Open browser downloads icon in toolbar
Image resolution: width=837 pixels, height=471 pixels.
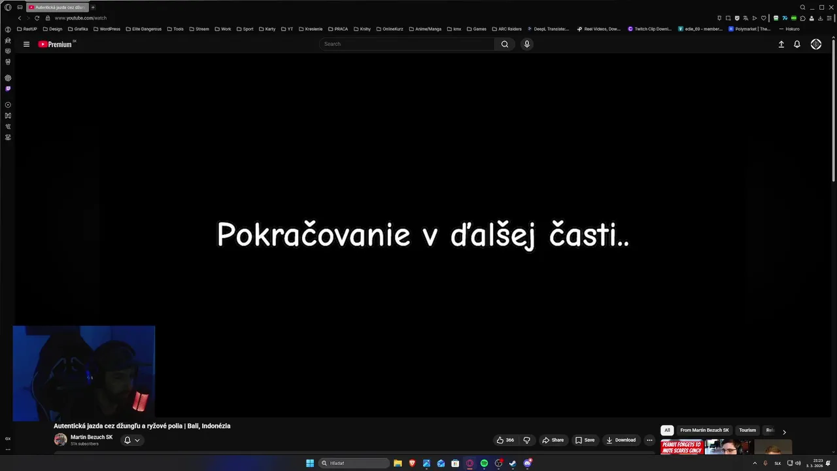coord(821,18)
